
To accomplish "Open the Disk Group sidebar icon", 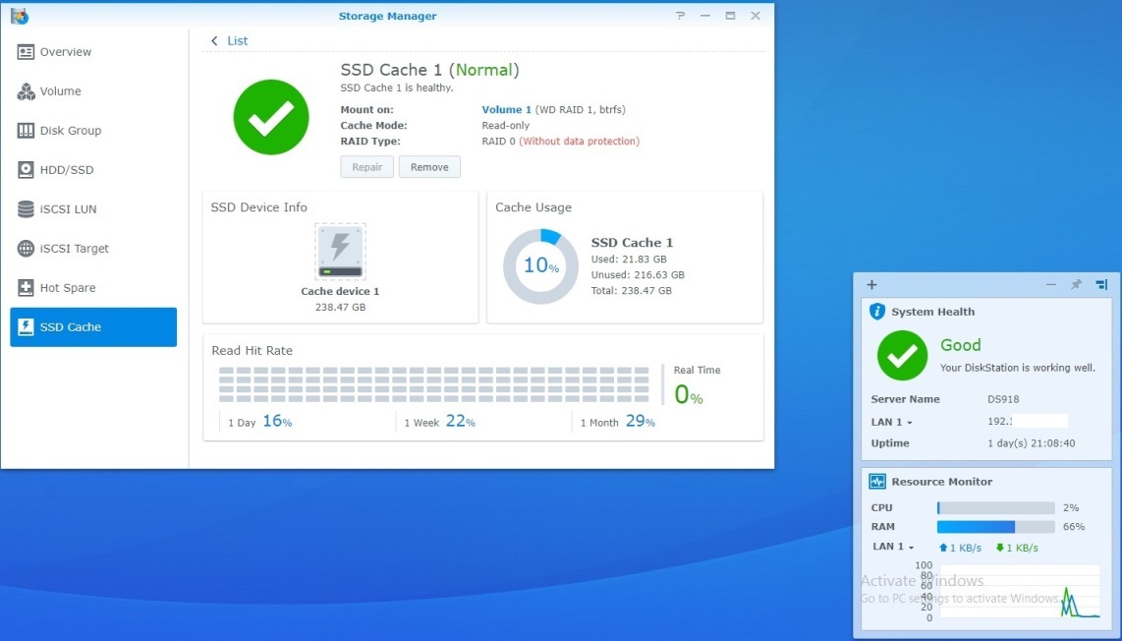I will tap(26, 131).
